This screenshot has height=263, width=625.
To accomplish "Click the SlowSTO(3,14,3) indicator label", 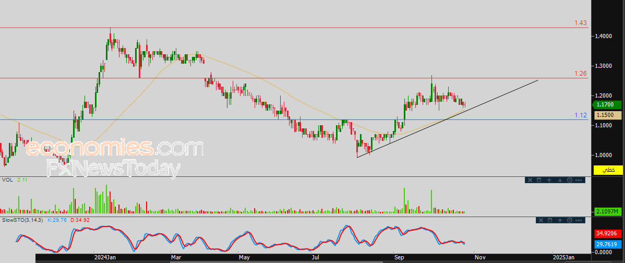I will (x=22, y=220).
